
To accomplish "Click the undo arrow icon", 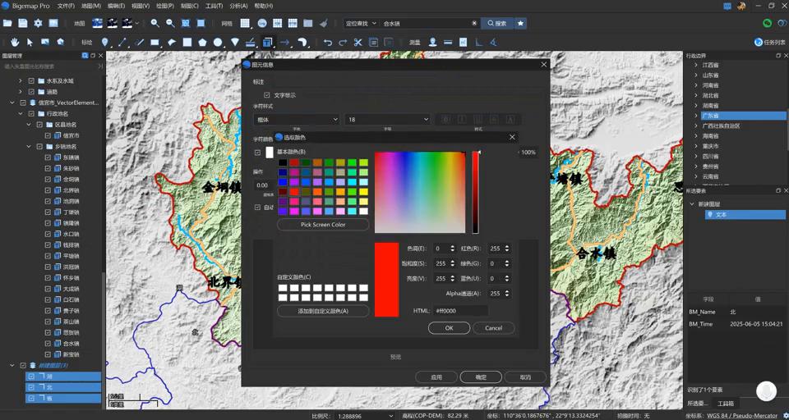I will click(x=328, y=42).
